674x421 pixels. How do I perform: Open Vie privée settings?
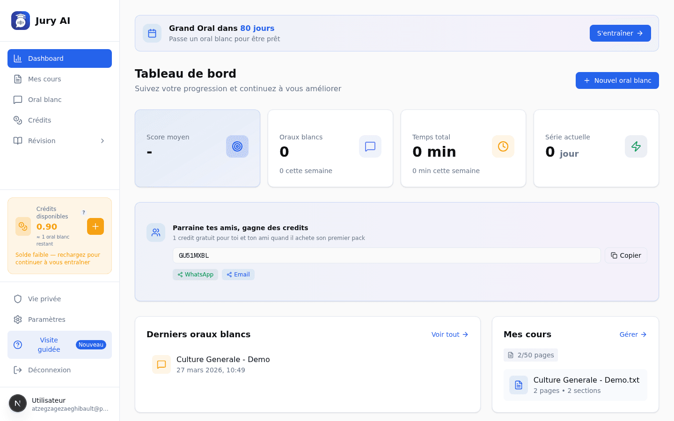click(44, 298)
